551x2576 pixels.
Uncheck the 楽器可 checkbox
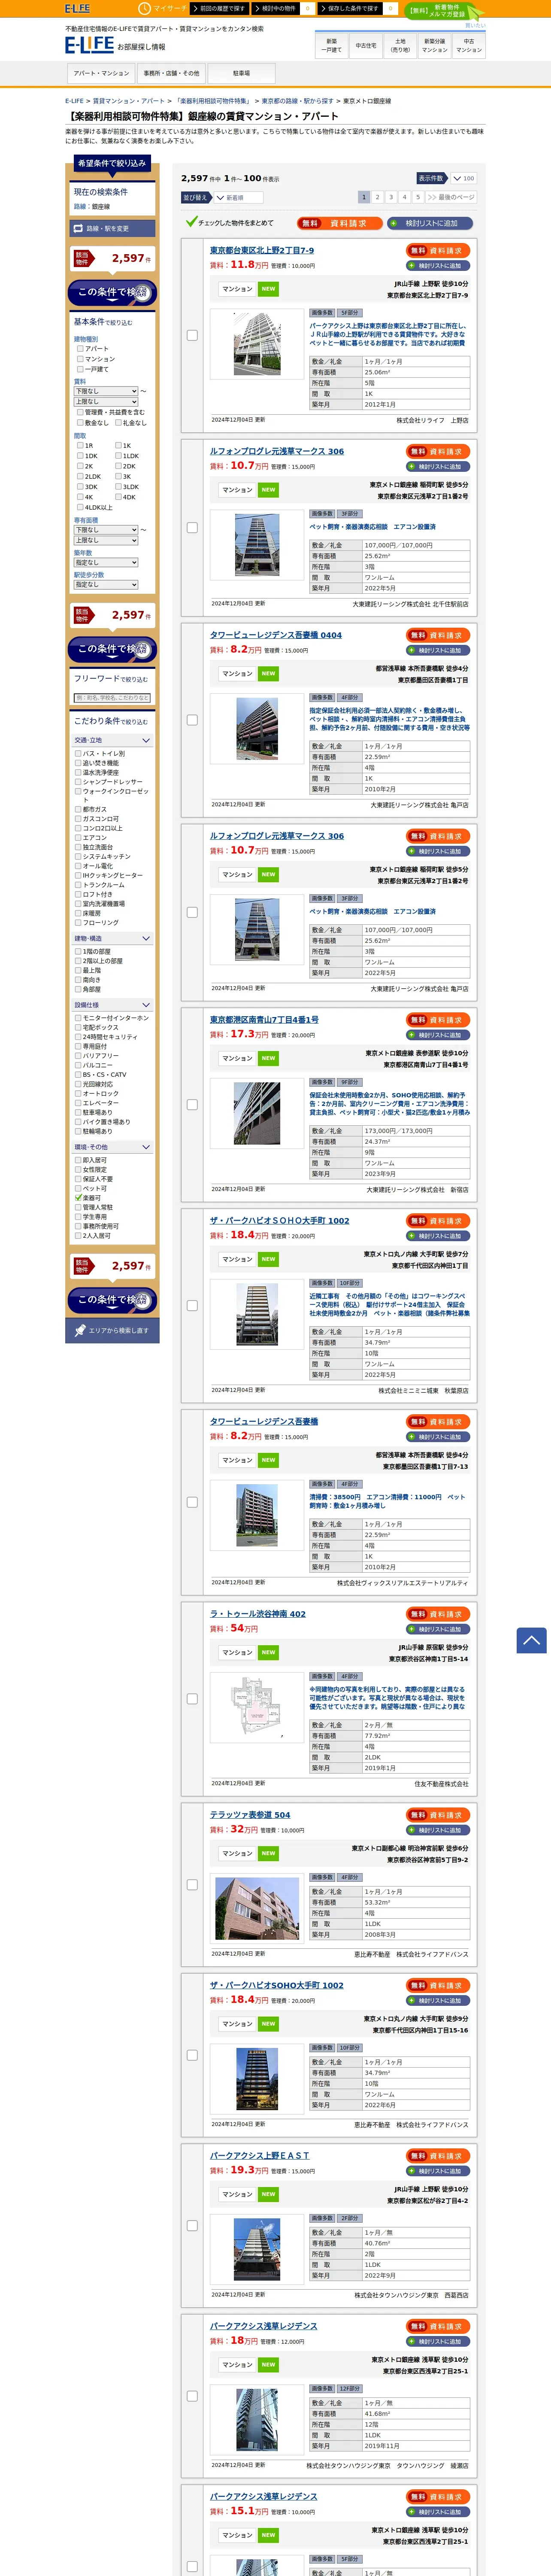78,1197
